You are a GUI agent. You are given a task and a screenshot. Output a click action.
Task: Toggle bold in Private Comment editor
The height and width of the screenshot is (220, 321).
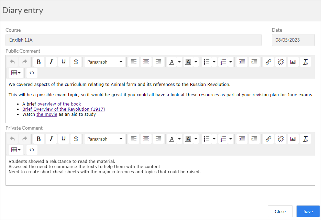click(x=39, y=139)
